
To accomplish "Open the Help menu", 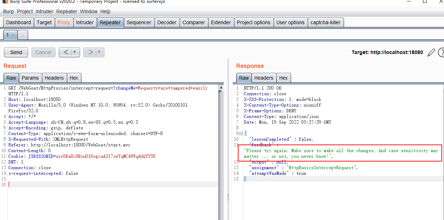I will point(105,11).
